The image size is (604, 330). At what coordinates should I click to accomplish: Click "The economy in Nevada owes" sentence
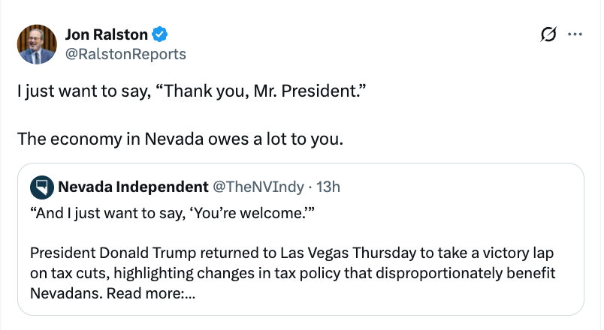tap(180, 139)
